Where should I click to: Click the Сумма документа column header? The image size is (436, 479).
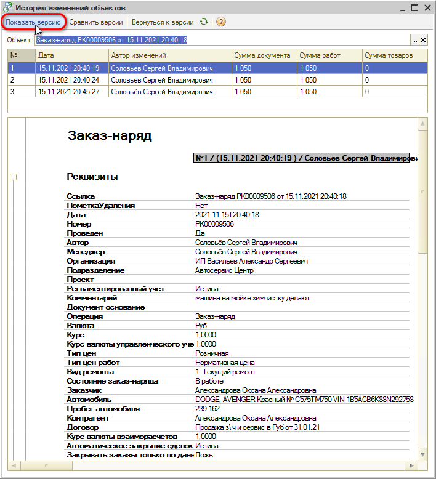[264, 55]
